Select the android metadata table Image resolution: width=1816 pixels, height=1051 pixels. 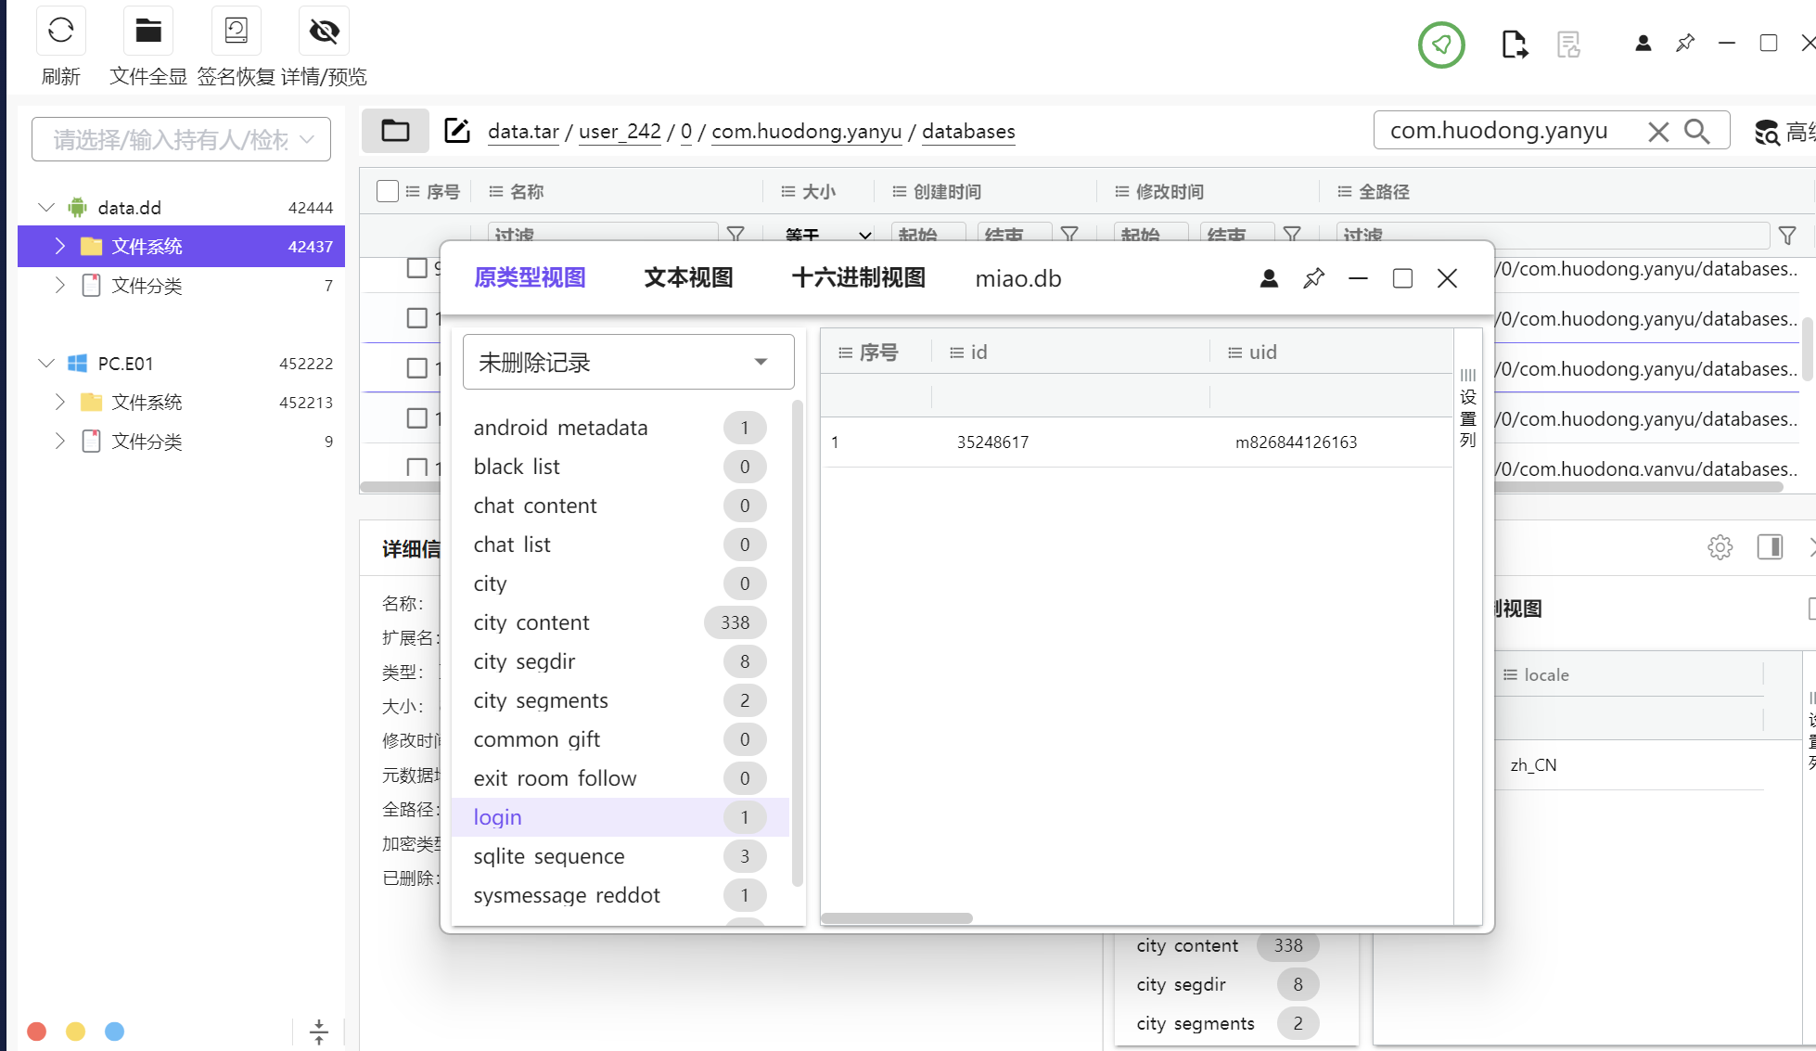coord(620,428)
